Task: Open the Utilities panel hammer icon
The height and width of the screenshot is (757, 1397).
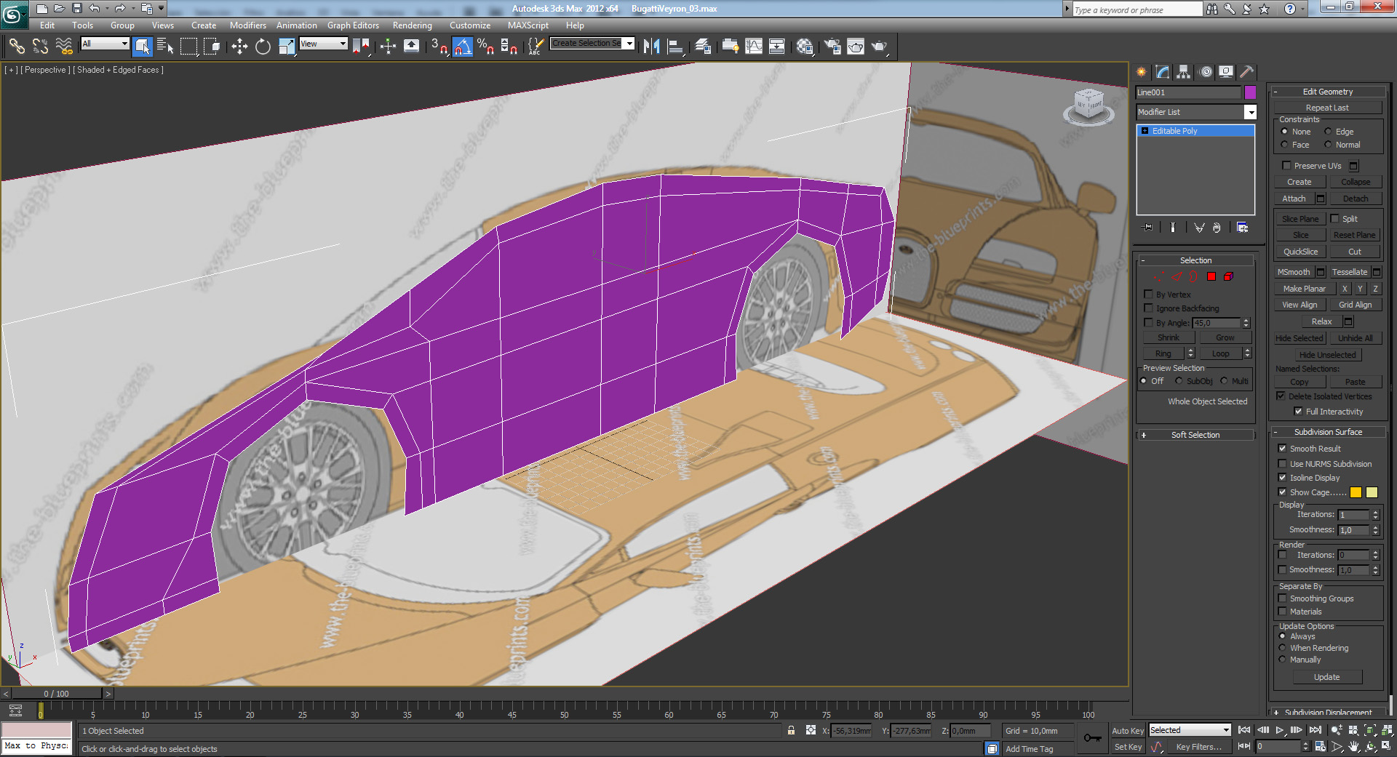Action: point(1247,72)
